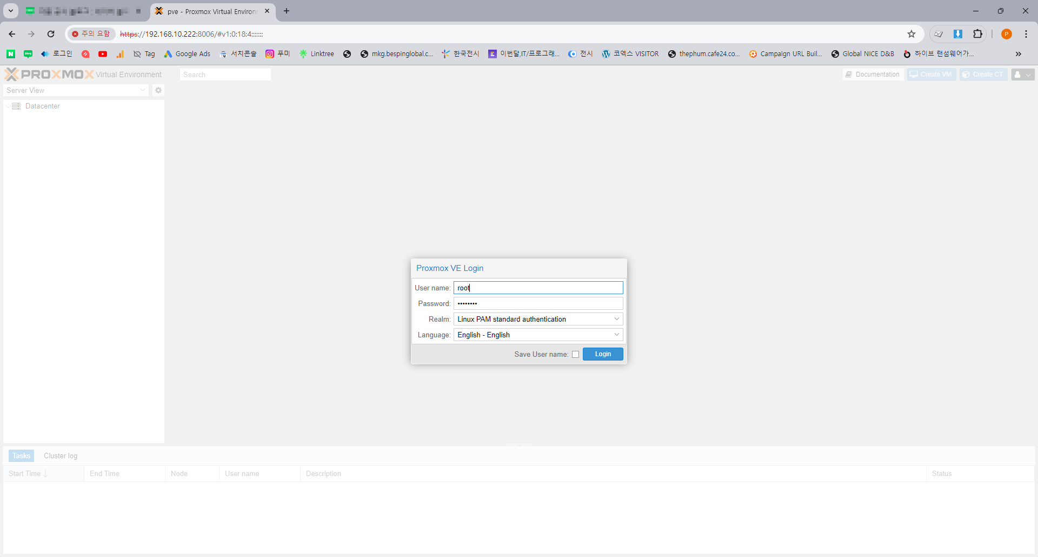
Task: Click the browser address bar URL
Action: tap(191, 34)
